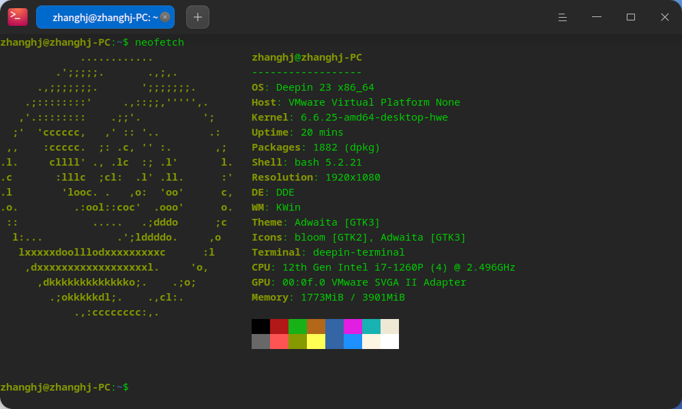Open the terminal hamburger menu
The width and height of the screenshot is (682, 409).
coord(563,17)
